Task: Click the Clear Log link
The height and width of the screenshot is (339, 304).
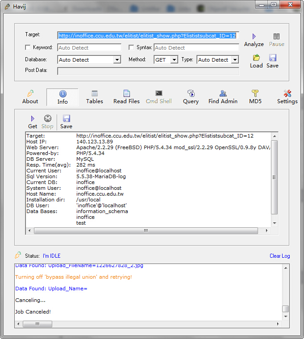Action: [x=279, y=256]
